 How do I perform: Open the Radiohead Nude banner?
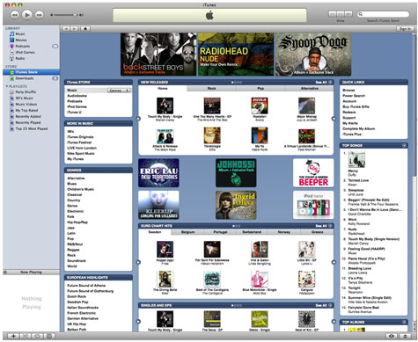(236, 55)
